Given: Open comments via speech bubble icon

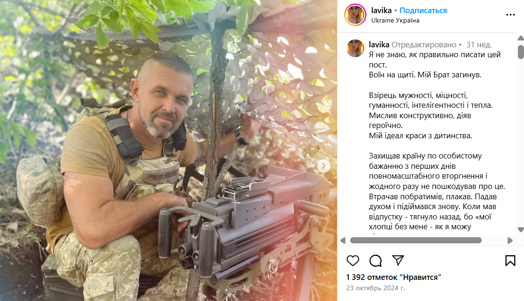Looking at the screenshot, I should click(x=375, y=261).
